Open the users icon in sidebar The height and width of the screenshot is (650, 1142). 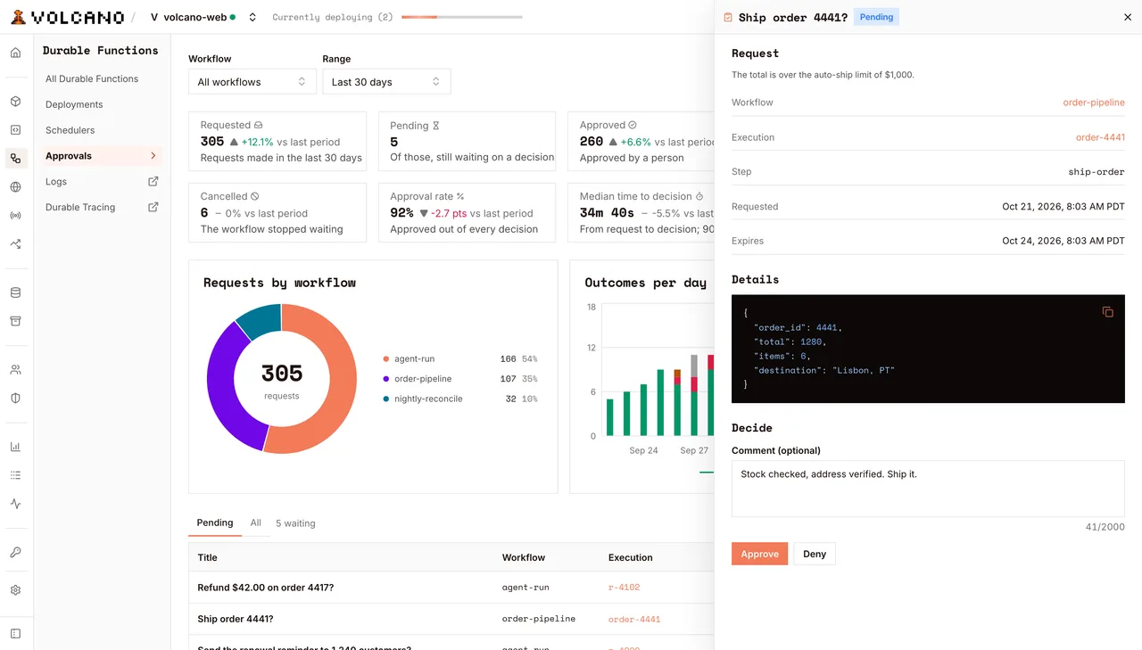[15, 370]
